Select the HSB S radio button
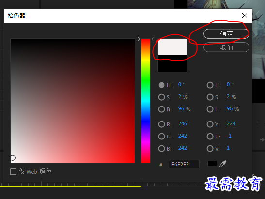Screen dimensions: 265x199 (162, 97)
